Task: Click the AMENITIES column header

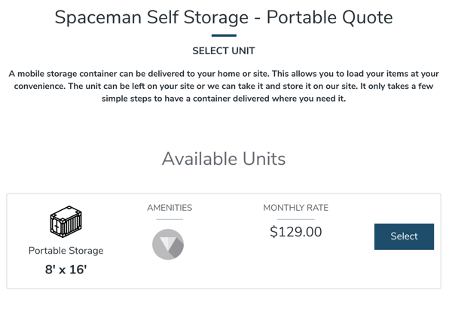Action: [169, 208]
